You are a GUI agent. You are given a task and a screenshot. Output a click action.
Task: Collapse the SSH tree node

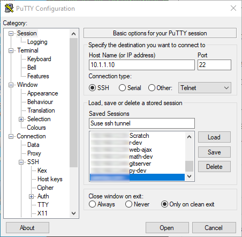[x=21, y=162]
